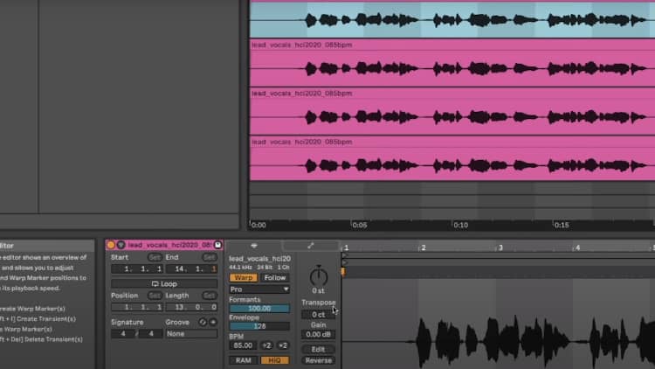Click bar 2 on the sample editor ruler
The height and width of the screenshot is (369, 655).
(424, 247)
